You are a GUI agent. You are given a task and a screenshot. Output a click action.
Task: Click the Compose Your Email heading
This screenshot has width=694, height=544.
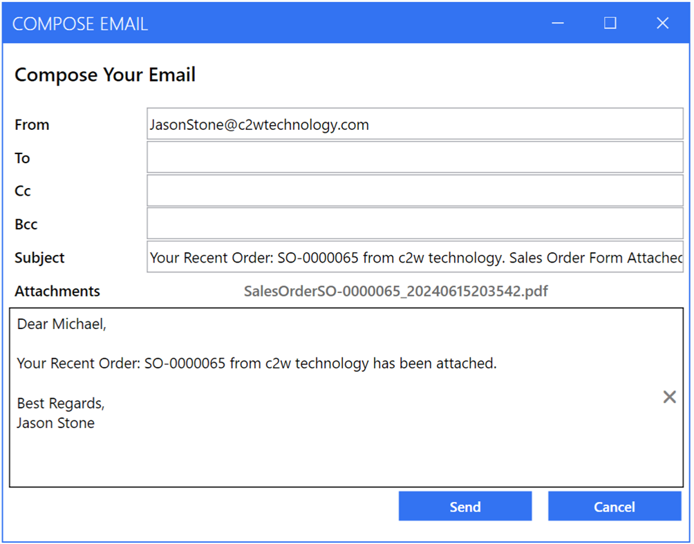coord(104,75)
